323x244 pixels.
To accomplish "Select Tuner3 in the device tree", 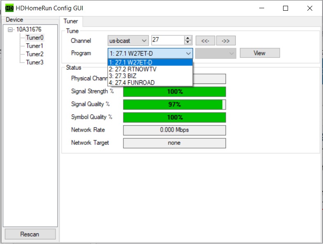I will 35,63.
